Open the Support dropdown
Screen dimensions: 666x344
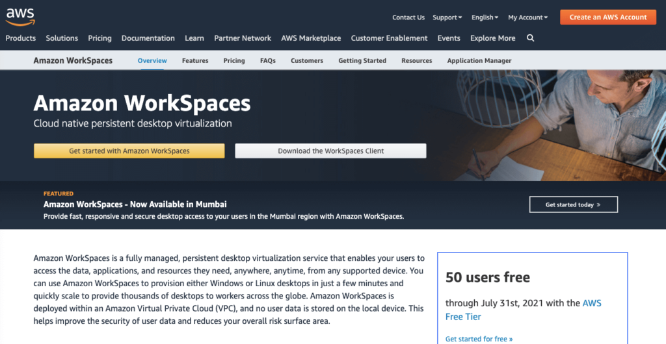[447, 18]
